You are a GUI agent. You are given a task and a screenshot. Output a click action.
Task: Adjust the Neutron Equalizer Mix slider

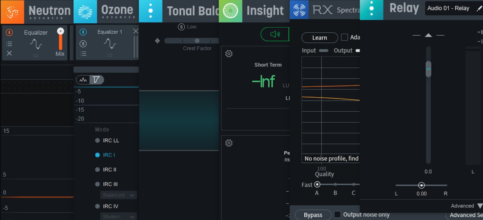(x=61, y=39)
